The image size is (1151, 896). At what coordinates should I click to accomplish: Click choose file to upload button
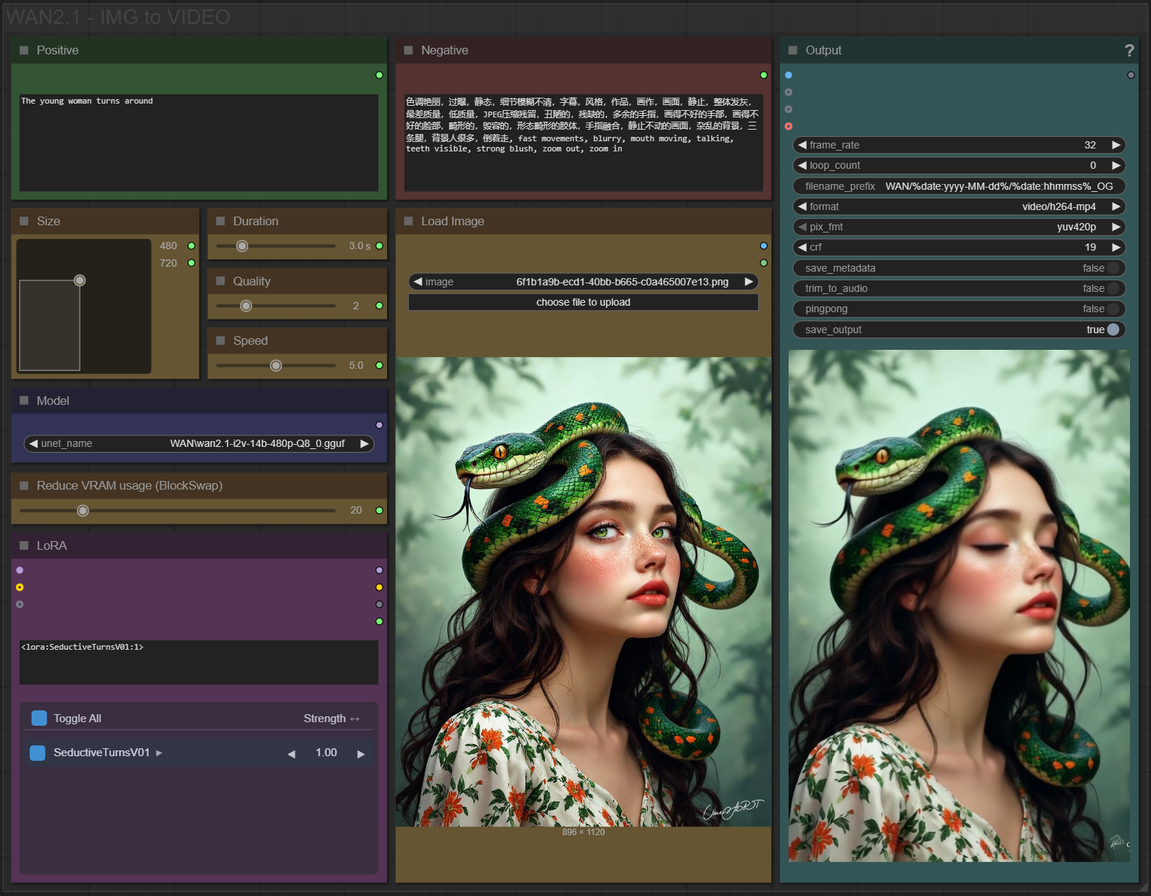click(x=583, y=302)
